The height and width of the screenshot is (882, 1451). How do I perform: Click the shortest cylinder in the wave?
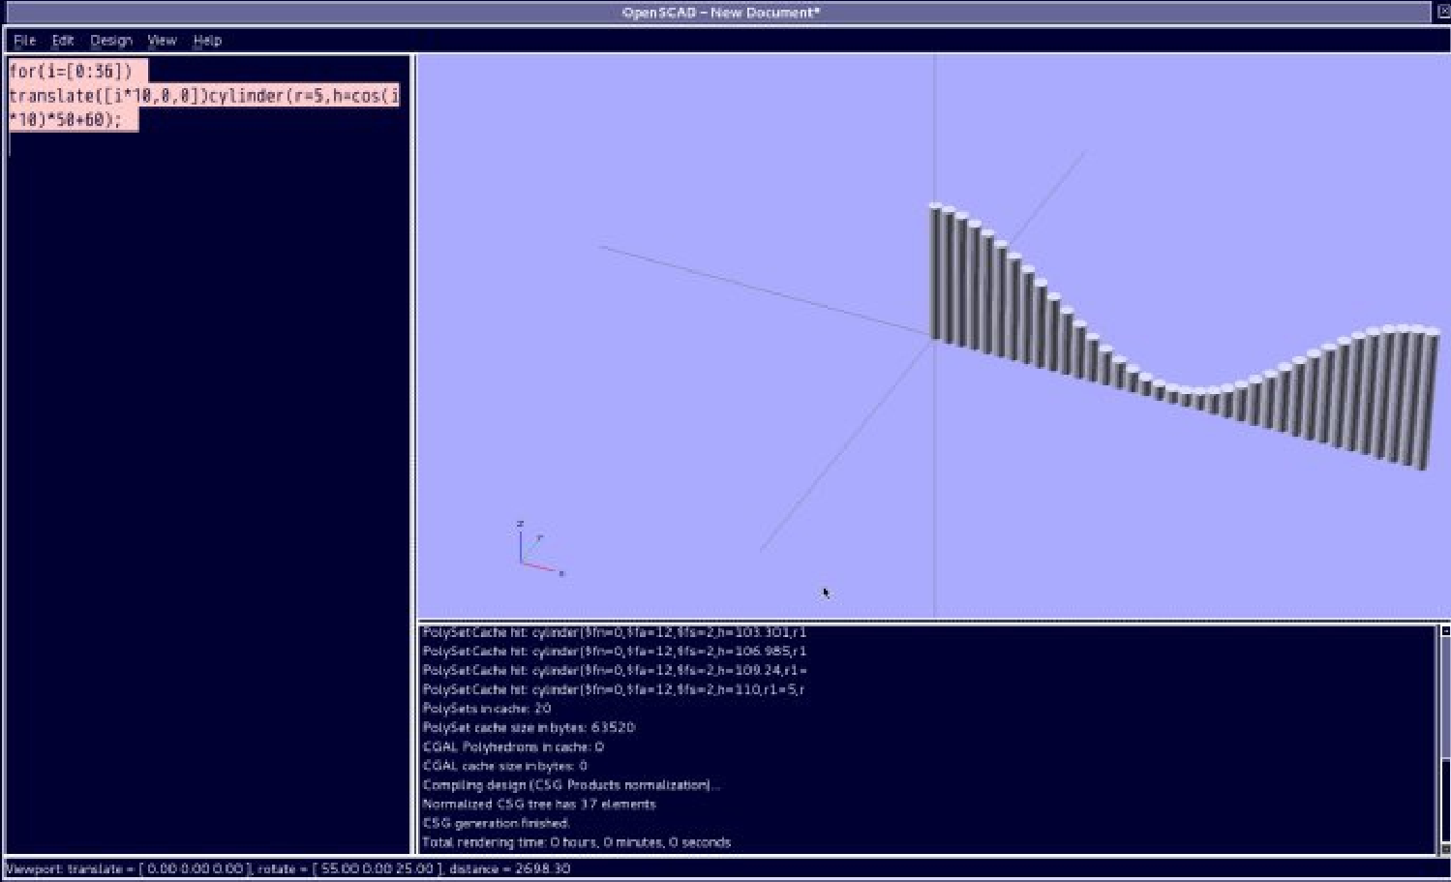[x=1200, y=399]
